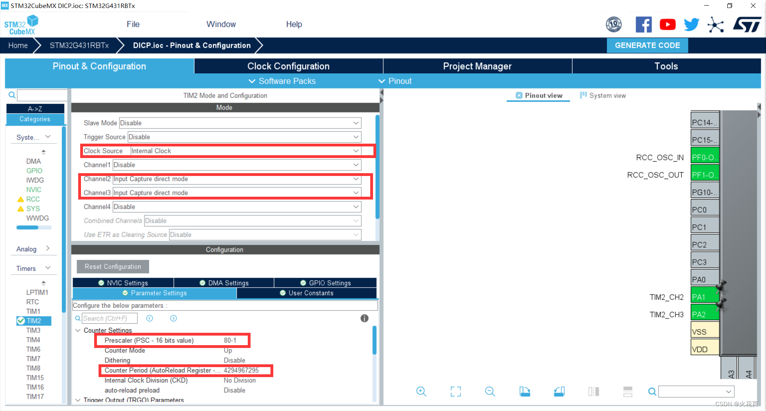Open the Slave Mode dropdown
The width and height of the screenshot is (766, 411).
240,123
